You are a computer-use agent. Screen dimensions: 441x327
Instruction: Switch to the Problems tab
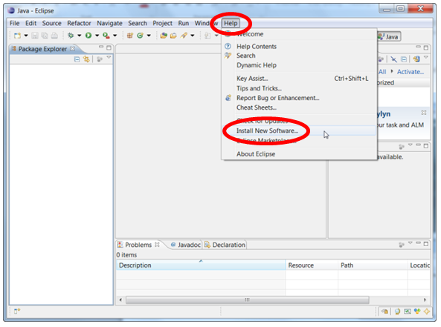pyautogui.click(x=138, y=245)
